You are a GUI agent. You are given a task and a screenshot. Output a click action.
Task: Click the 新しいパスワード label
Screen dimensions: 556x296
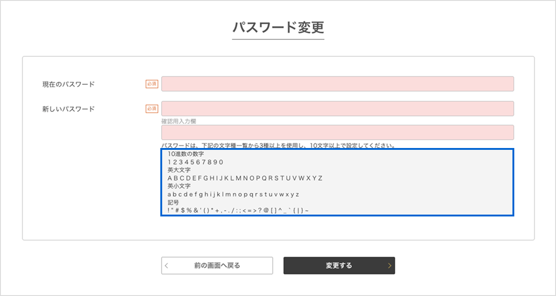pos(68,108)
